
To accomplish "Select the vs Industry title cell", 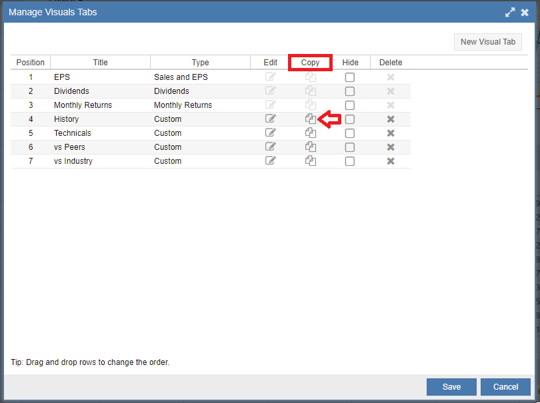I will click(x=100, y=161).
